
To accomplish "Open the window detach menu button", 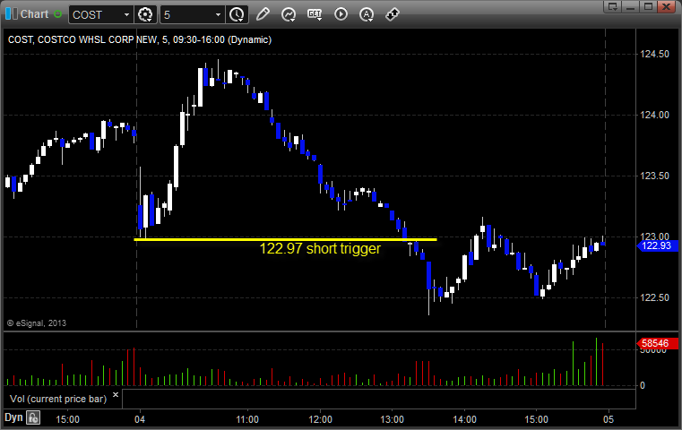I will pos(613,6).
